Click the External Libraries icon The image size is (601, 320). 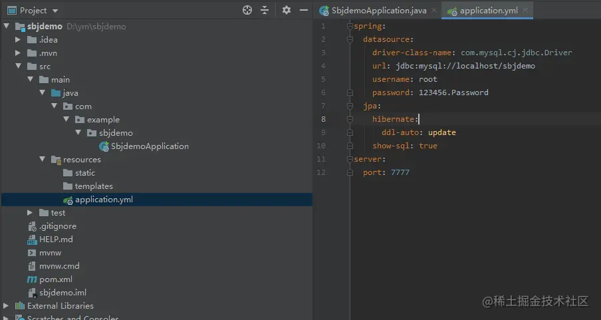(x=20, y=306)
